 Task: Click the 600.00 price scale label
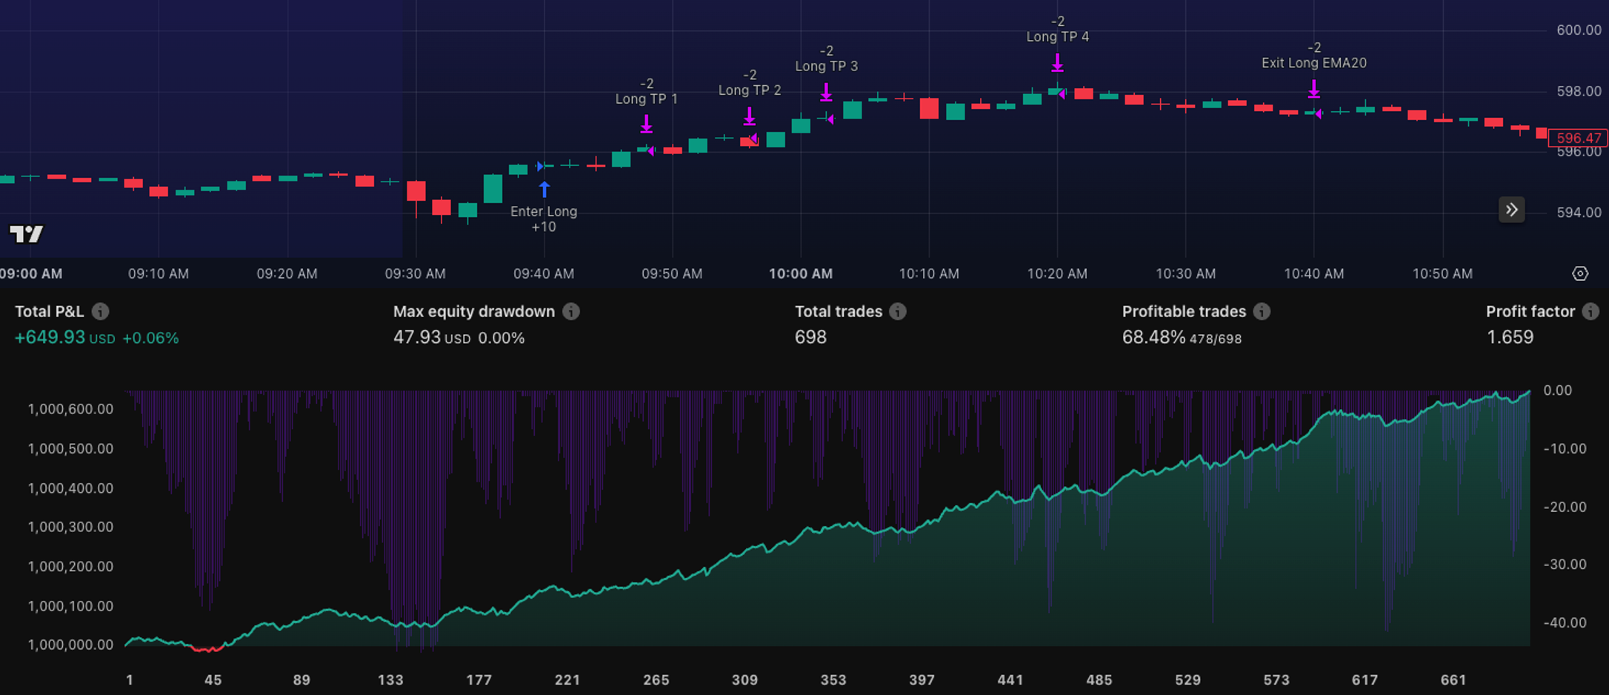coord(1579,30)
